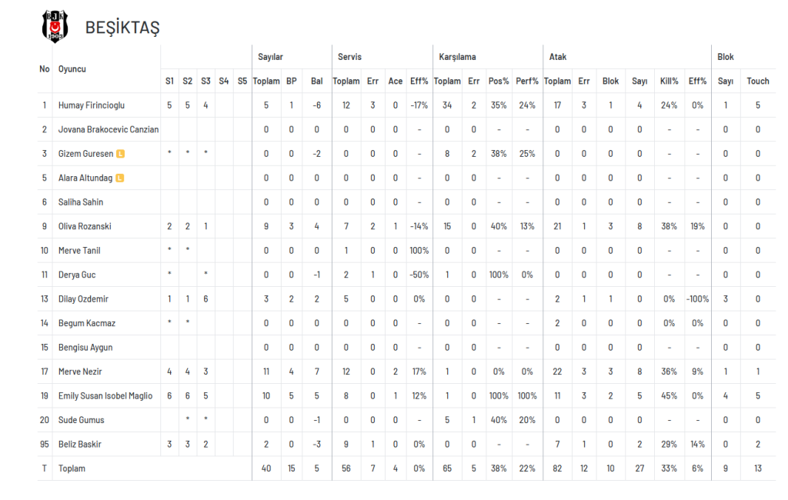Select the Toplam totals row label

coord(72,468)
